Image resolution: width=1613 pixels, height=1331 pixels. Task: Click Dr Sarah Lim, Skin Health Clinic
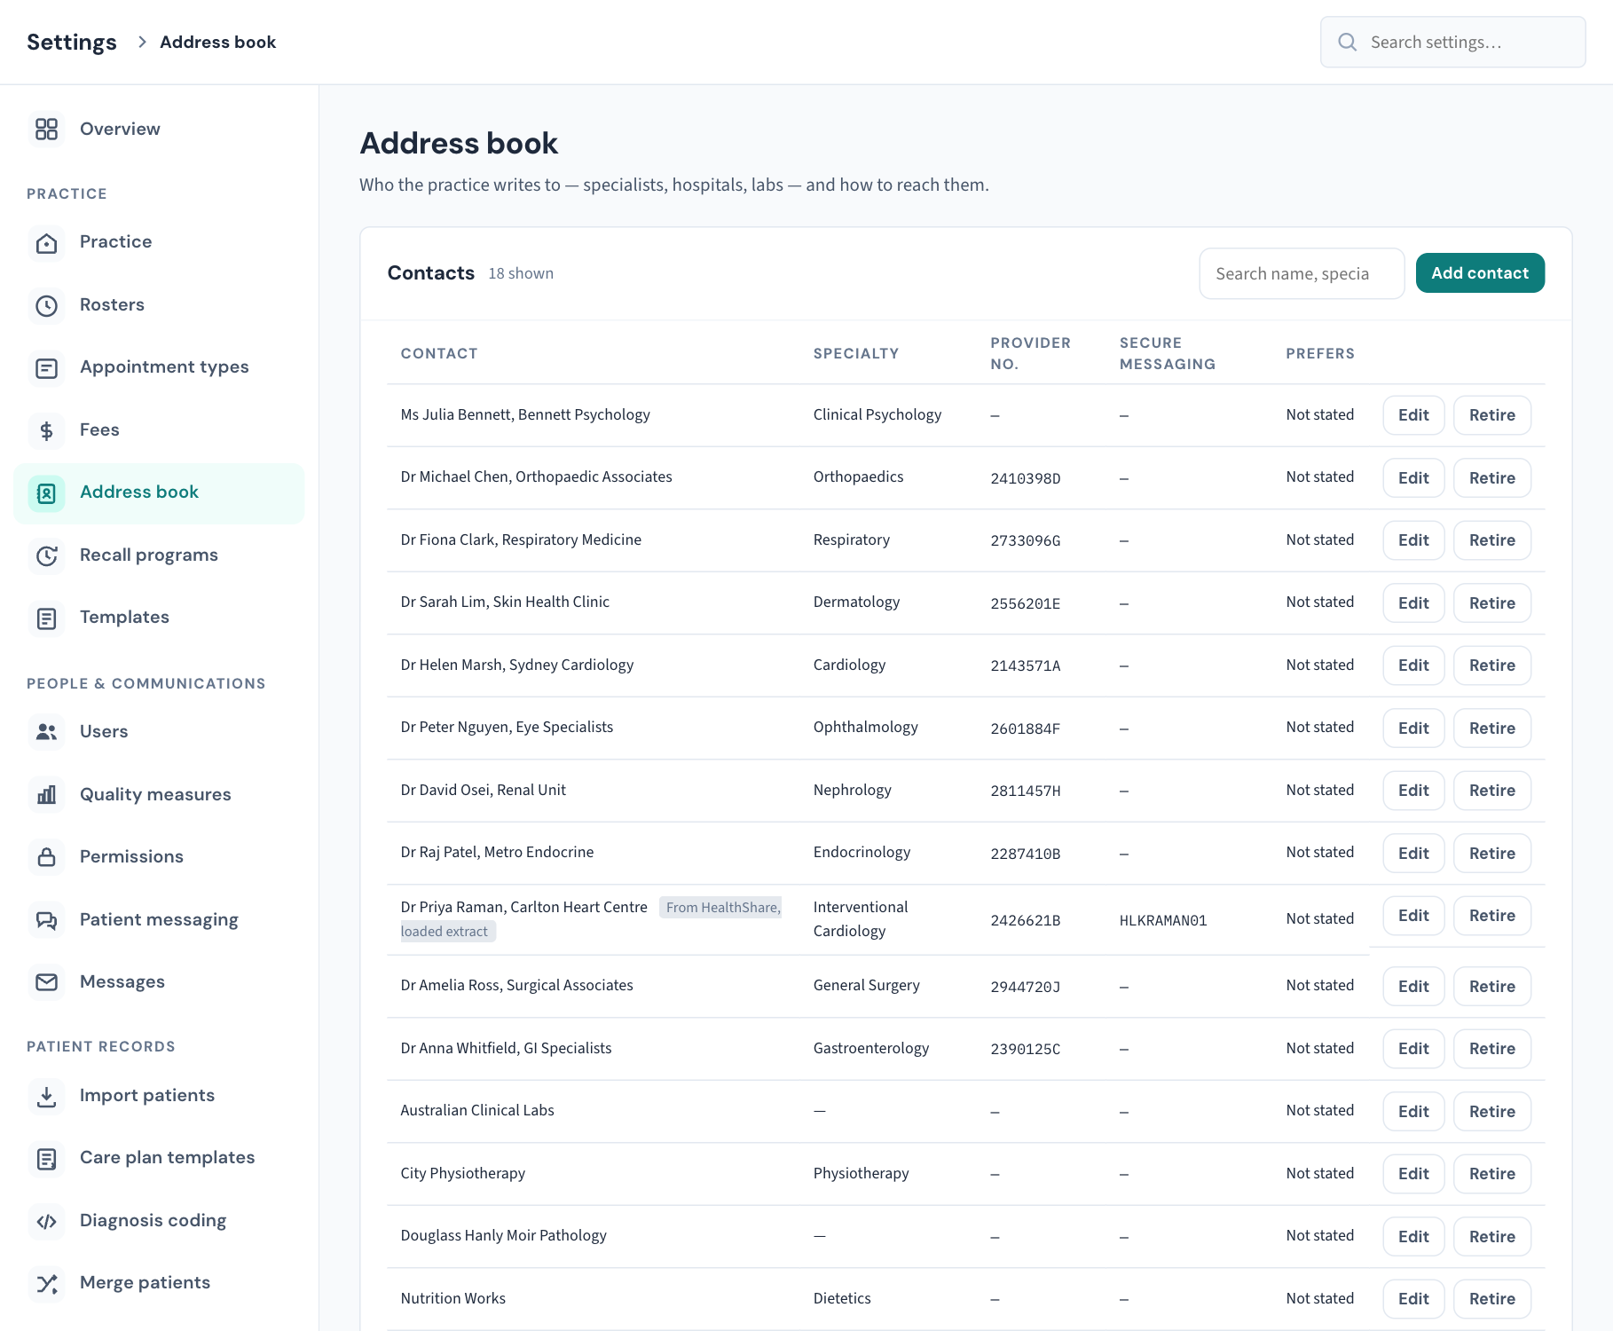tap(505, 602)
